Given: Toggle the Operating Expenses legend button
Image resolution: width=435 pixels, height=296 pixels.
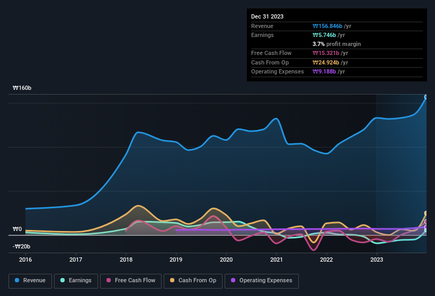Looking at the screenshot, I should 262,281.
